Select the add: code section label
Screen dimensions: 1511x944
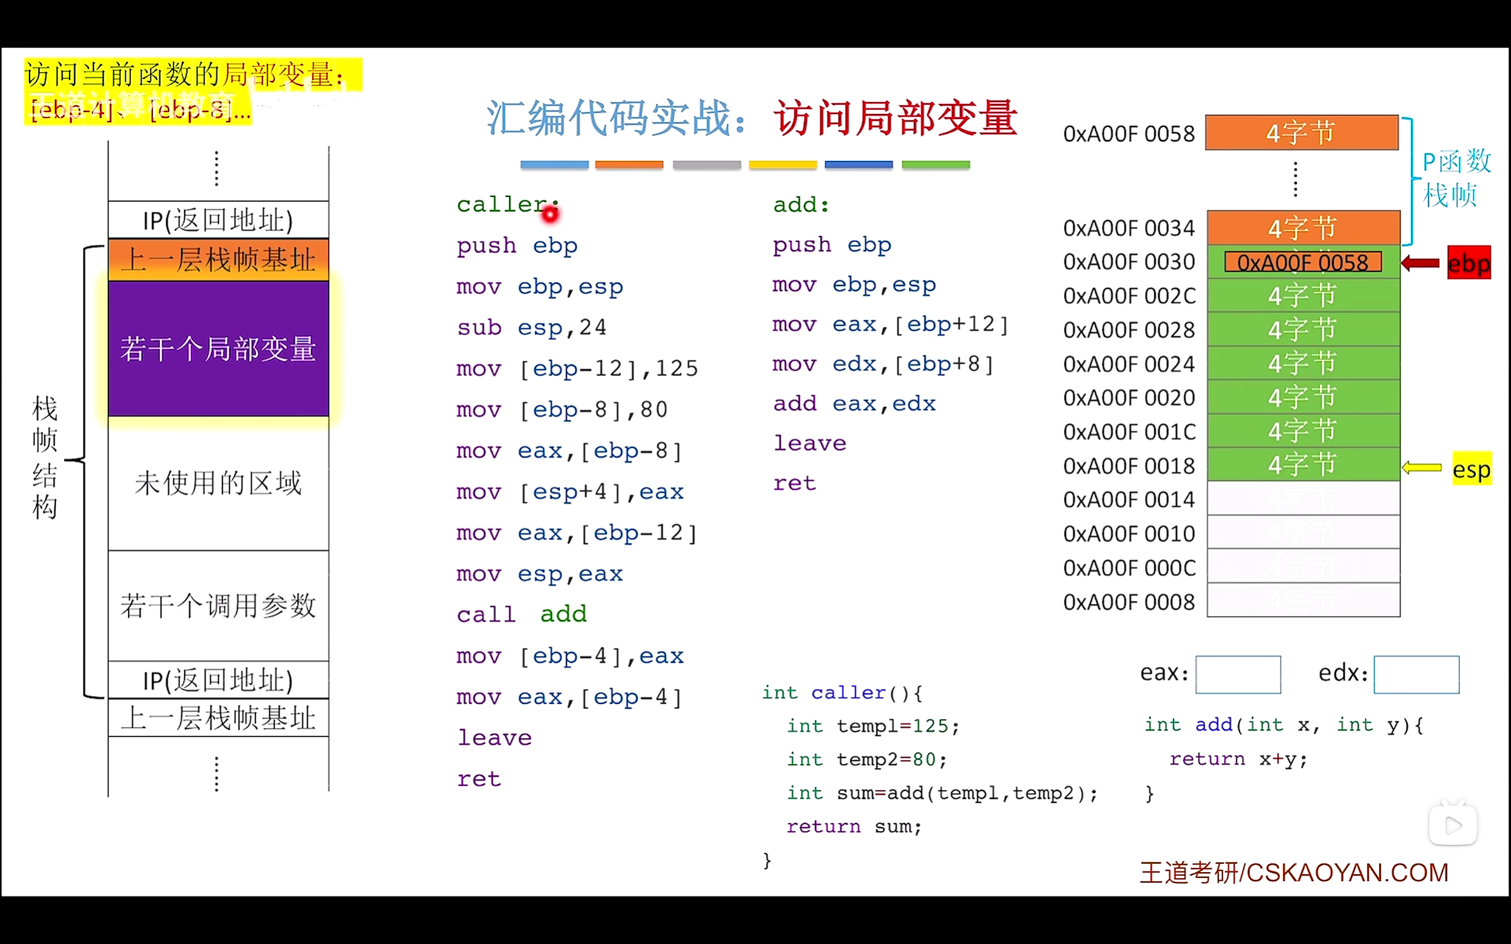point(800,204)
